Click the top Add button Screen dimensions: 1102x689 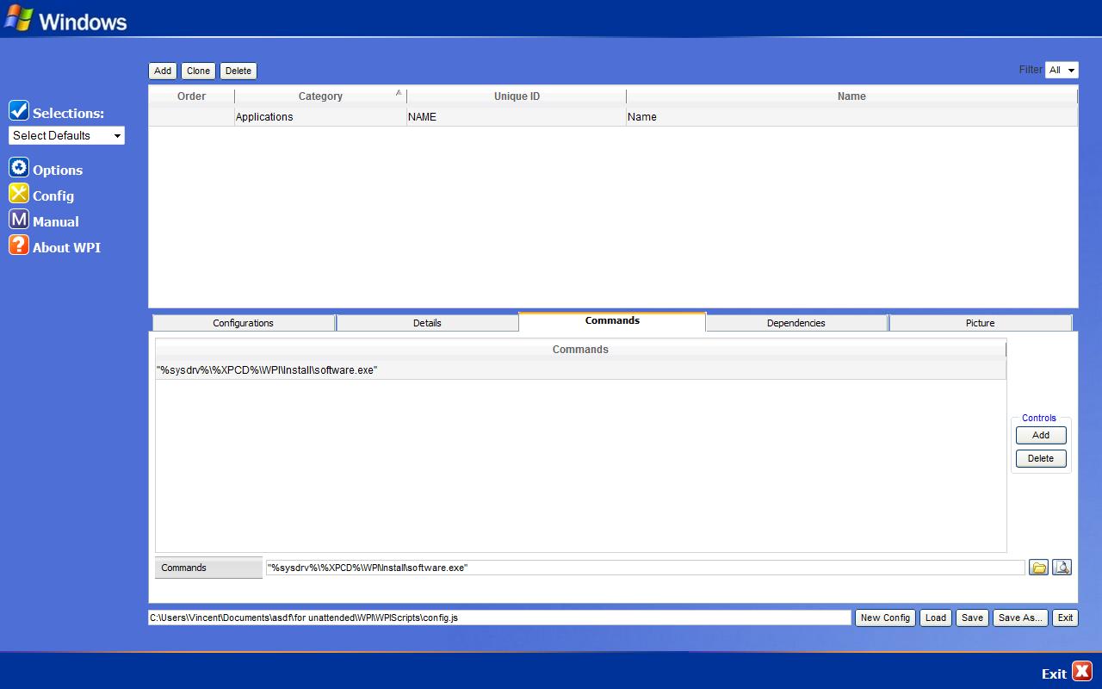click(x=163, y=71)
